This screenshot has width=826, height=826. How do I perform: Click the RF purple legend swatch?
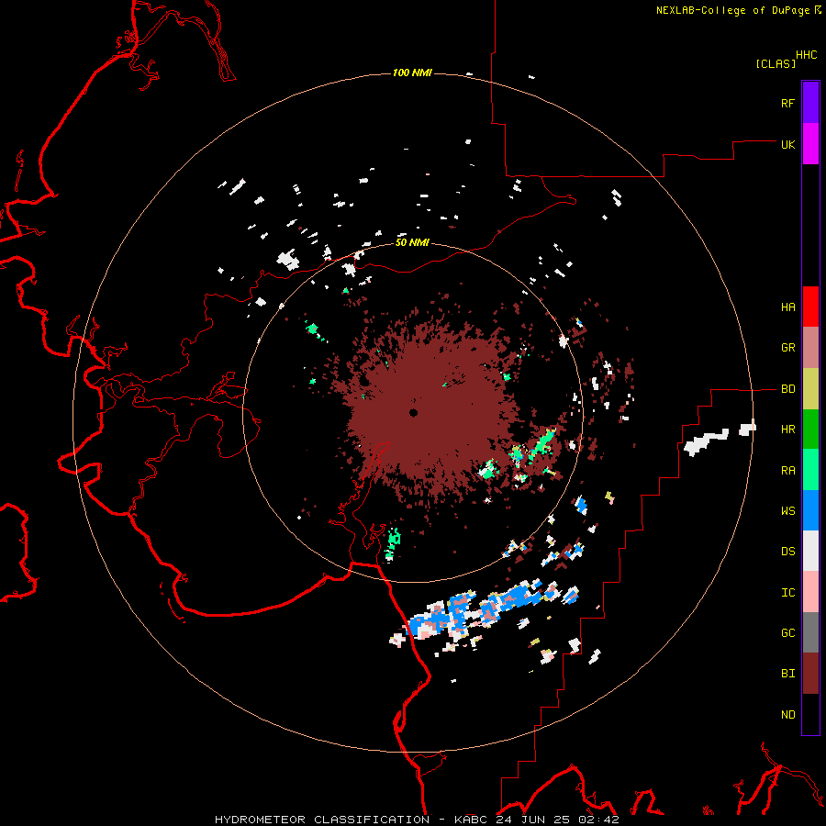[x=810, y=103]
